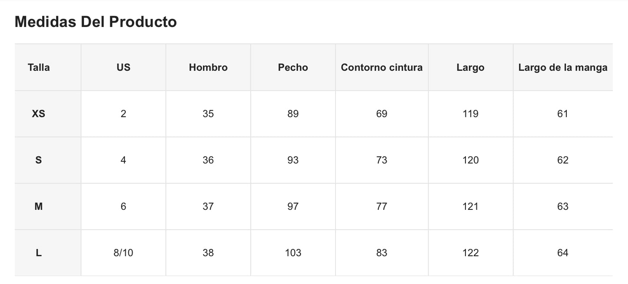Click the XS size row label

pyautogui.click(x=39, y=114)
